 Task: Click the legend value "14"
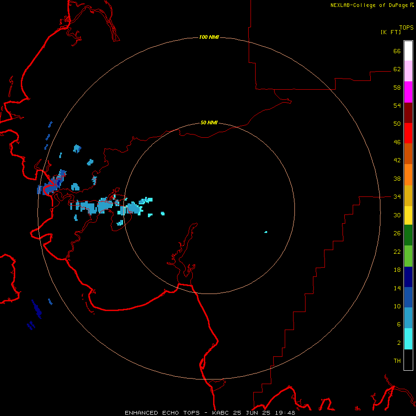click(397, 288)
